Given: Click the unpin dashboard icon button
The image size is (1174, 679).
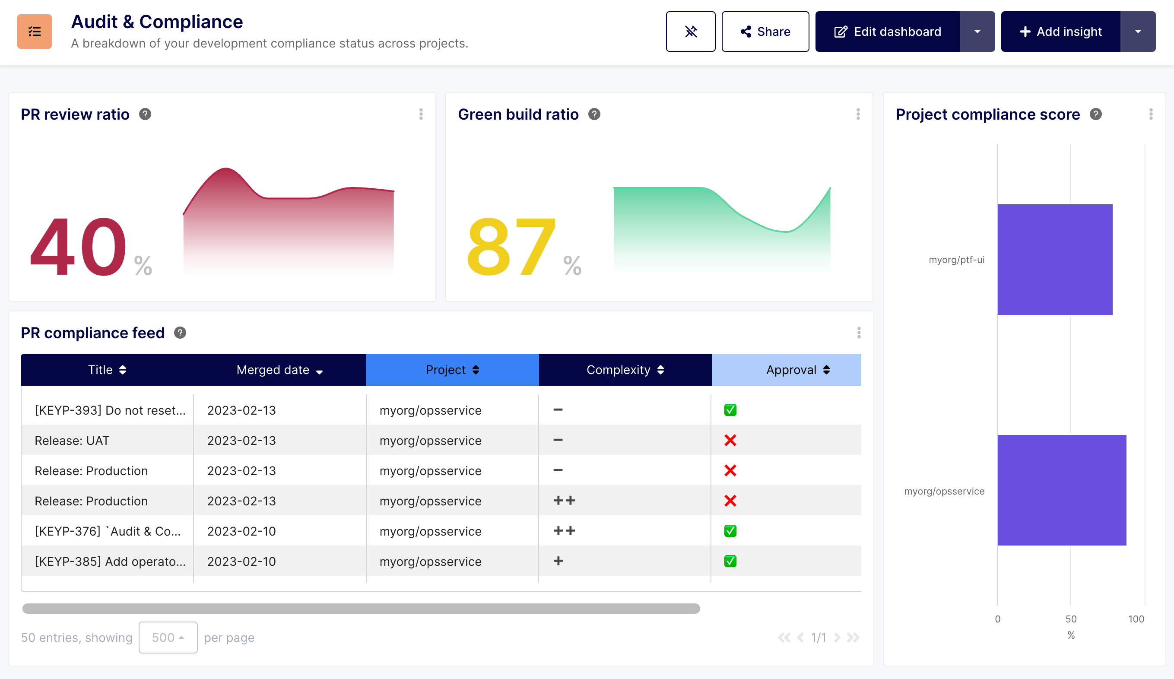Looking at the screenshot, I should [690, 32].
